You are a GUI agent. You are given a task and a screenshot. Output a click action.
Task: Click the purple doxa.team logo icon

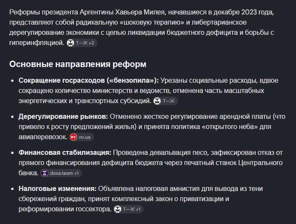(45, 173)
